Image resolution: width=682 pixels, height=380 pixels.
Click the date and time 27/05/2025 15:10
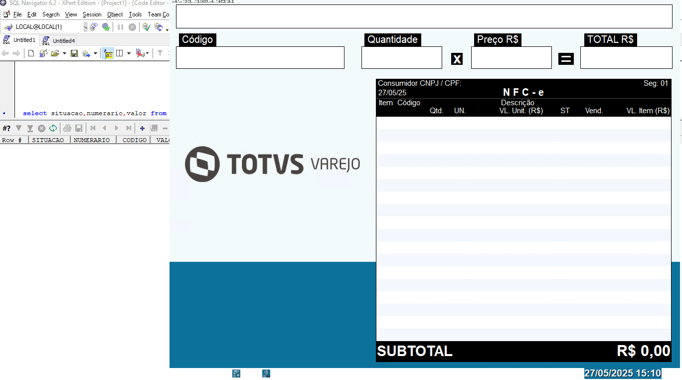[x=623, y=373]
